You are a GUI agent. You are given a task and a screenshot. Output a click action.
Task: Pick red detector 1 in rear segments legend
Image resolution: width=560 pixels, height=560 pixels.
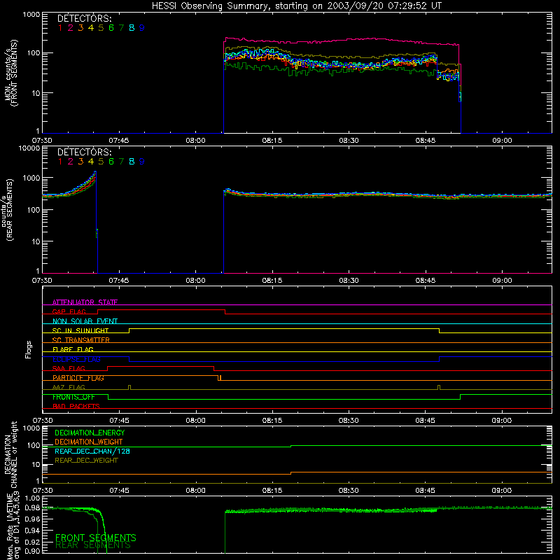coord(60,162)
